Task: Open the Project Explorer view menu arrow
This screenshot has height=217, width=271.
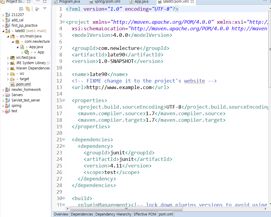Action: [x=45, y=8]
